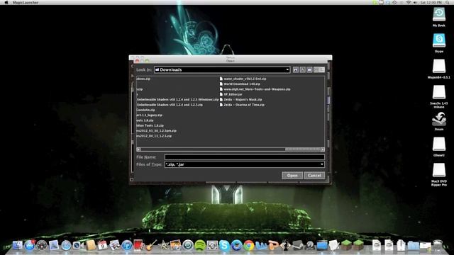Open the My Book drive on desktop

point(439,17)
